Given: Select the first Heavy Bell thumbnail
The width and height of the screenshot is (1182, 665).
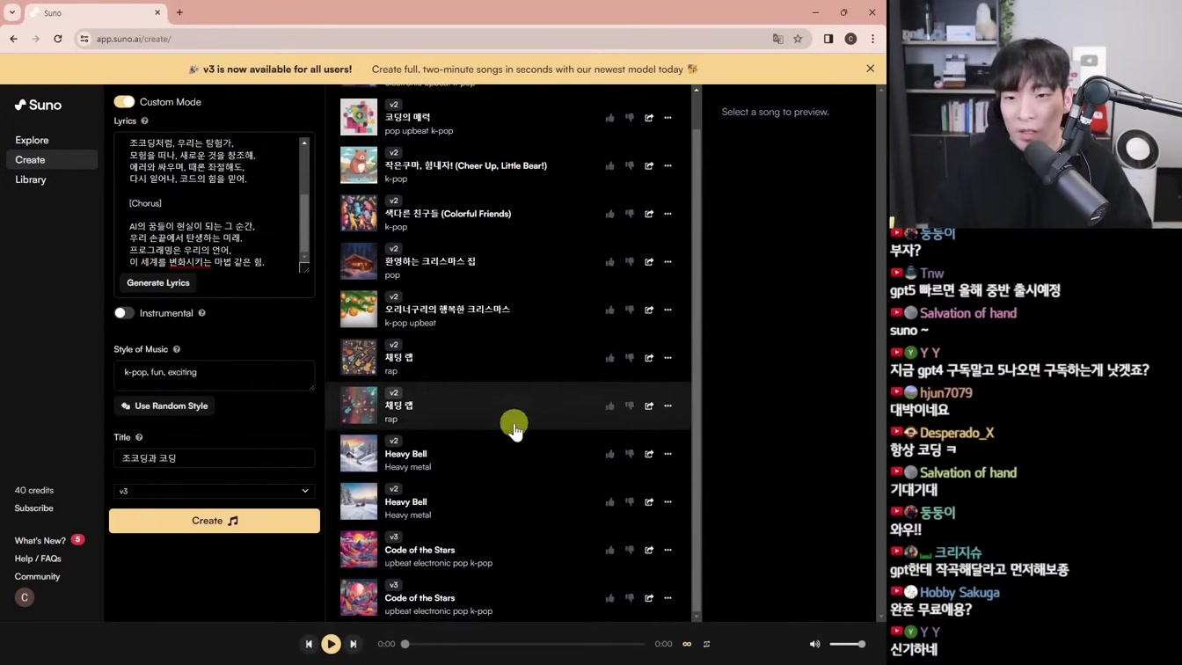Looking at the screenshot, I should (x=359, y=453).
